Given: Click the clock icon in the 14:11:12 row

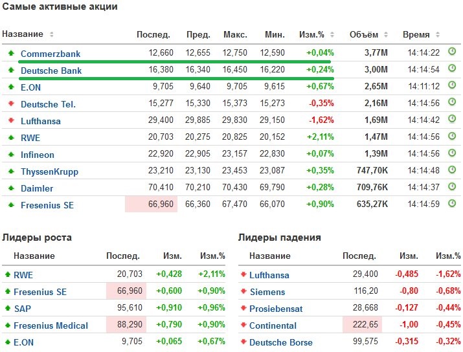Looking at the screenshot, I should coord(452,85).
